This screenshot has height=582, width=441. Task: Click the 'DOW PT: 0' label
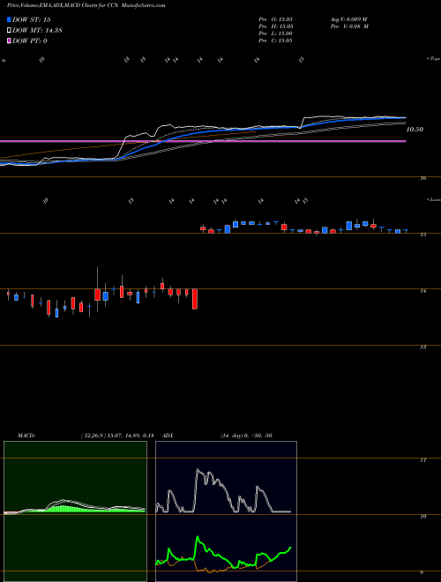tap(30, 41)
